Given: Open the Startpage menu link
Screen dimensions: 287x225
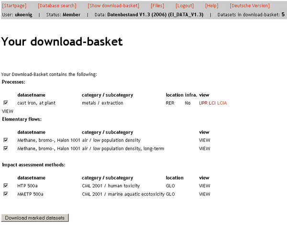Looking at the screenshot, I should pos(14,6).
